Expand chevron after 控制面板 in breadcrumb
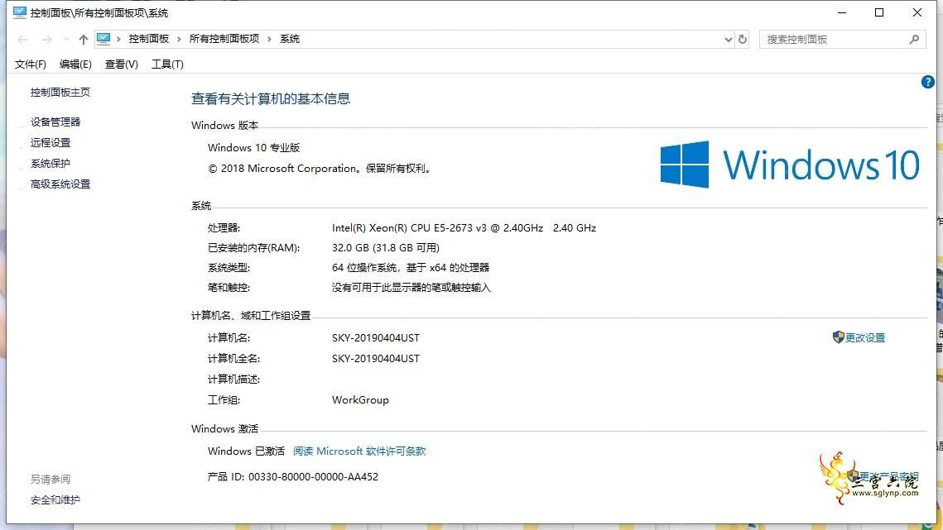The width and height of the screenshot is (943, 530). 179,39
